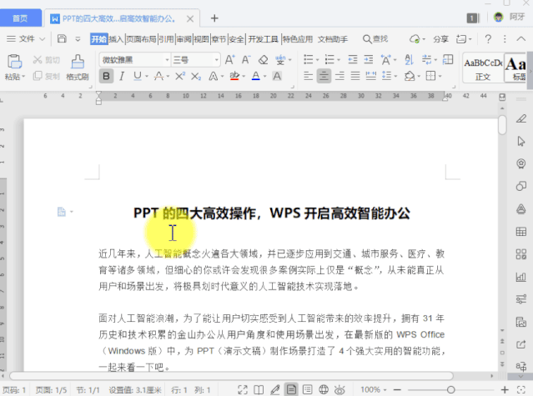Click distributed alignment icon

point(371,76)
